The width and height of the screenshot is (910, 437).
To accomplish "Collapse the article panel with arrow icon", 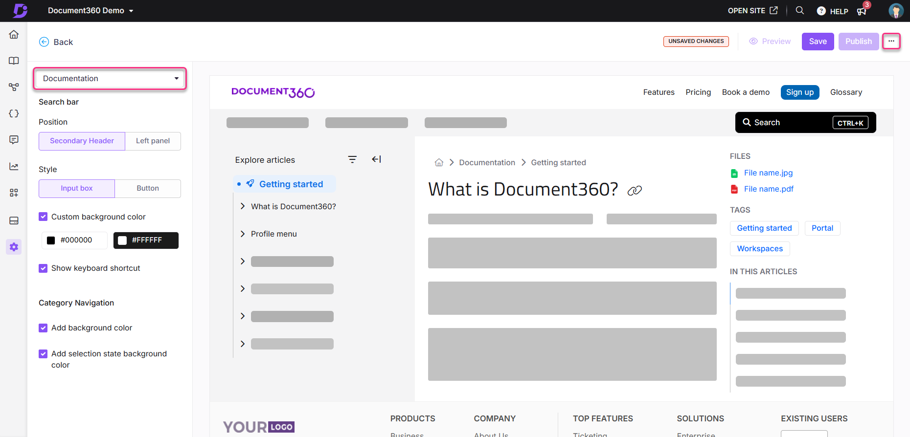I will (x=376, y=159).
